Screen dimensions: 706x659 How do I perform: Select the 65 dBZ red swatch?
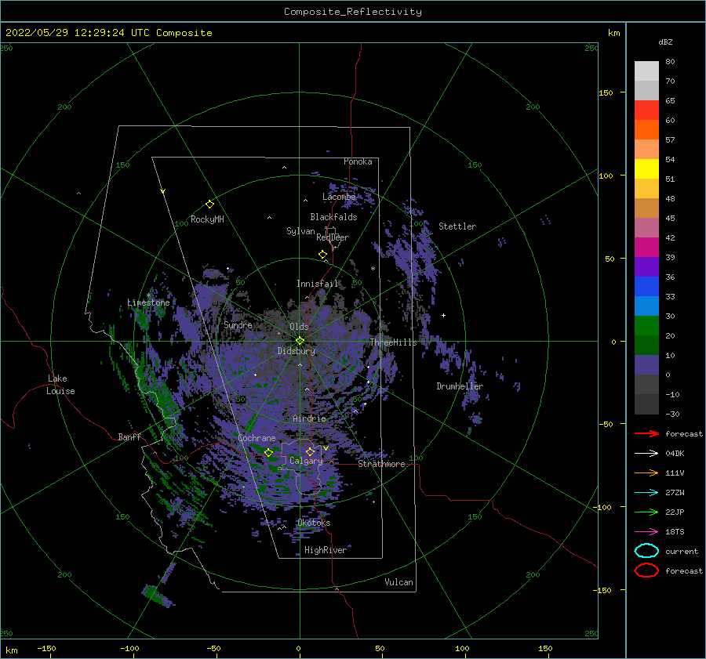pos(646,110)
